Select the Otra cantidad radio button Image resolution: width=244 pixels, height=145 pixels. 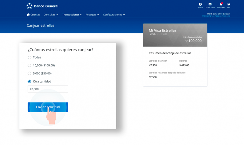[x=30, y=81]
